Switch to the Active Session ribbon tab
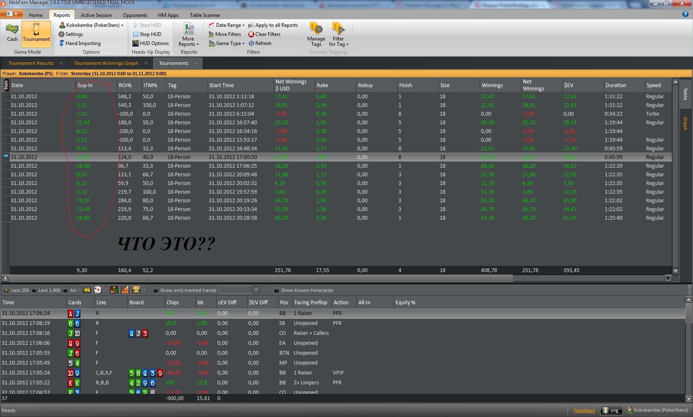Screen dimensions: 693x417 [x=96, y=15]
